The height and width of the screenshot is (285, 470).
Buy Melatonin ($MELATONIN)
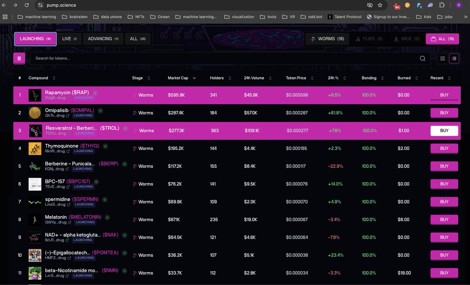click(x=444, y=220)
